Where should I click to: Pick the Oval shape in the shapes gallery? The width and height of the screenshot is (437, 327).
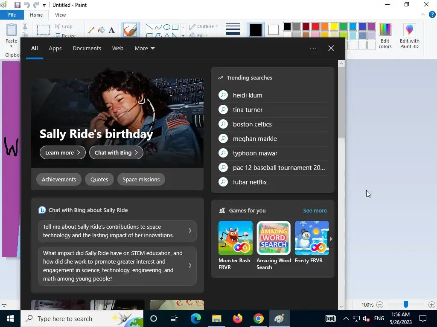[x=167, y=27]
